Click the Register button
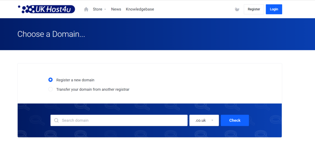Screen dimensions: 315x145 pos(254,9)
